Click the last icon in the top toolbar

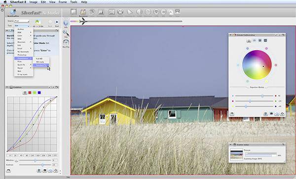pyautogui.click(x=177, y=12)
